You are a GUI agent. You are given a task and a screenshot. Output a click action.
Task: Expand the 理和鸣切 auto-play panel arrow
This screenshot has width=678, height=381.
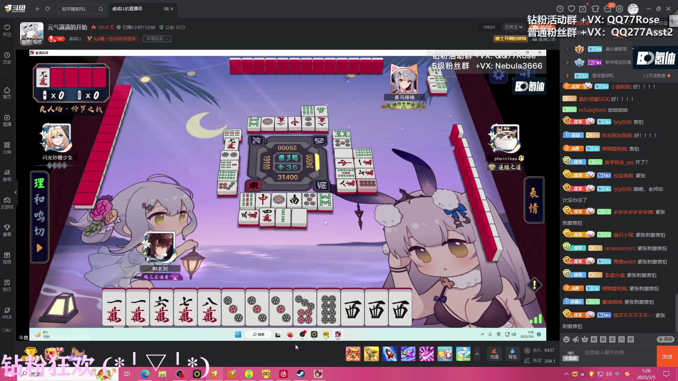(40, 248)
